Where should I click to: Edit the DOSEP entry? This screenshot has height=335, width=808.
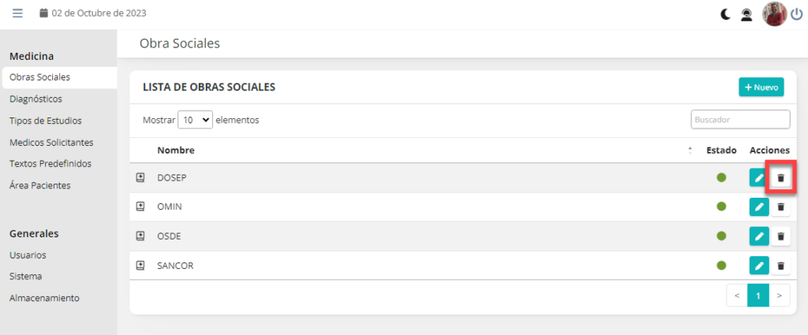[x=758, y=177]
